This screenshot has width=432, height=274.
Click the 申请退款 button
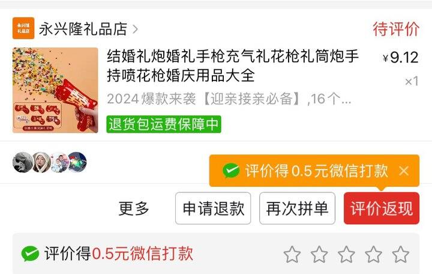213,209
